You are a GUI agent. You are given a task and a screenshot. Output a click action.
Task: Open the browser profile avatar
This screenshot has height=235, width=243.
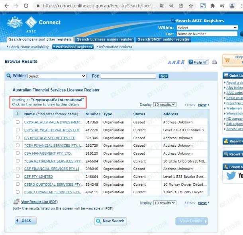click(x=232, y=6)
